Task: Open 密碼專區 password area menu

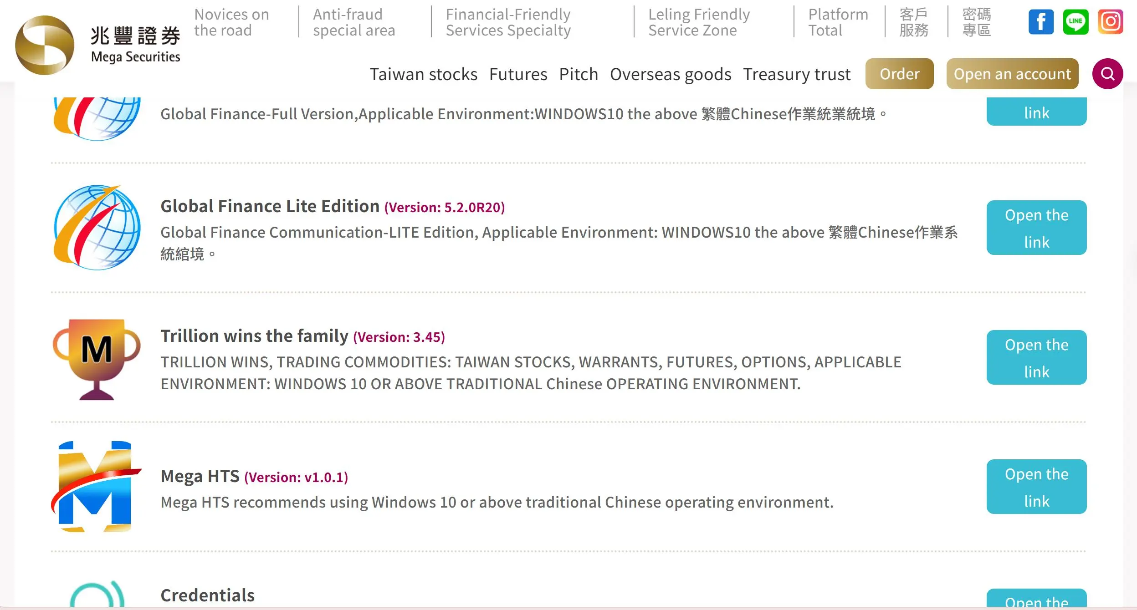Action: coord(977,22)
